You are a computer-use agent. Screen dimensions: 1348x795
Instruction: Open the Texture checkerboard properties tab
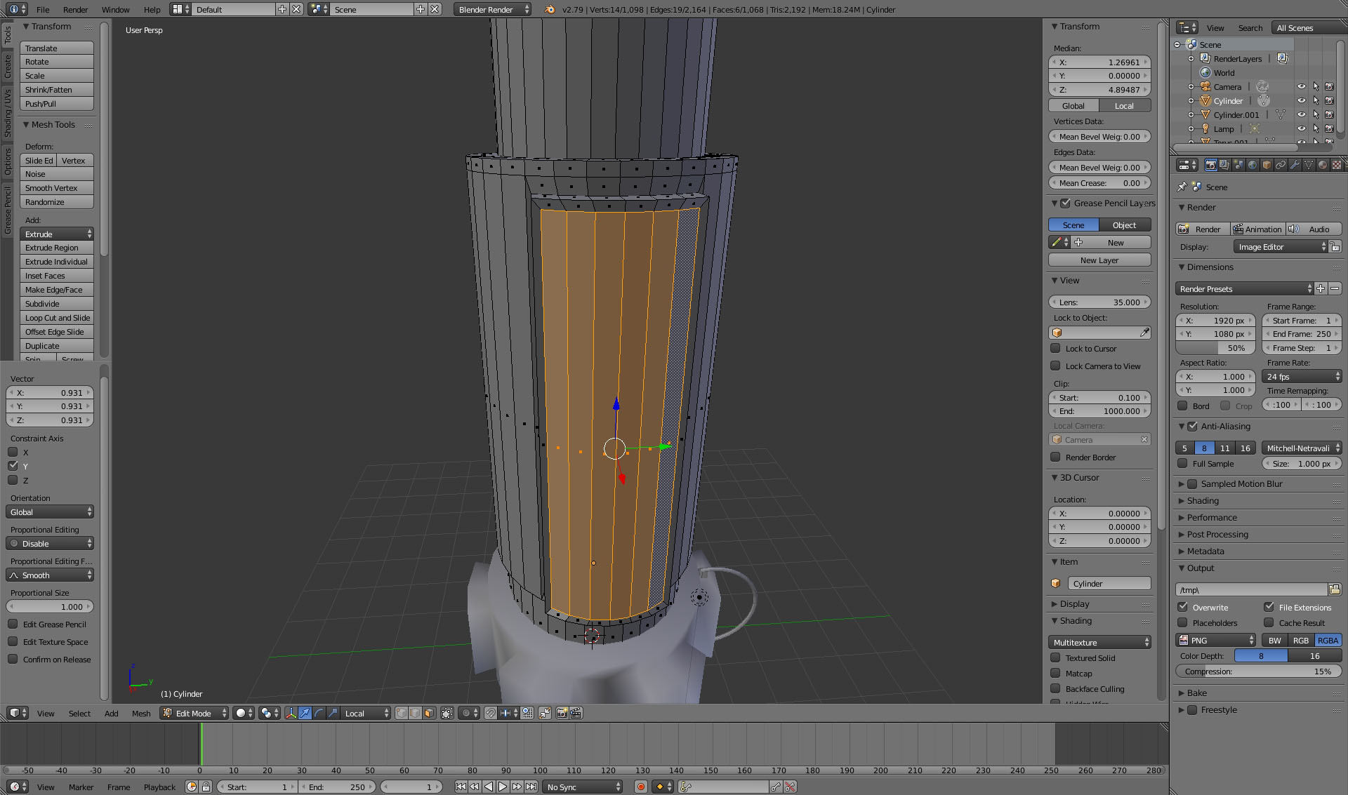(x=1336, y=165)
